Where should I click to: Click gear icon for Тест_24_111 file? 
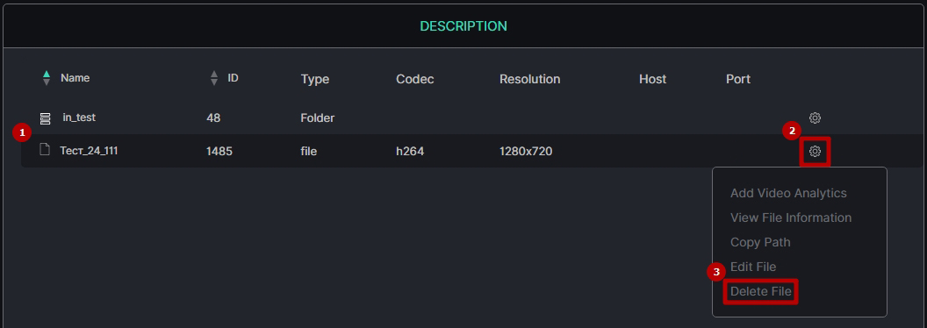pos(815,152)
